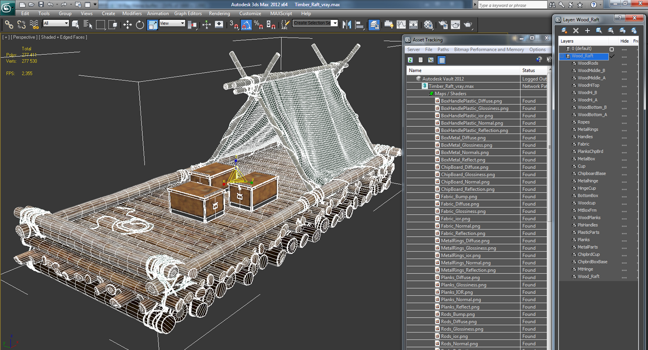648x350 pixels.
Task: Toggle the default layer current checkbox
Action: coord(612,49)
